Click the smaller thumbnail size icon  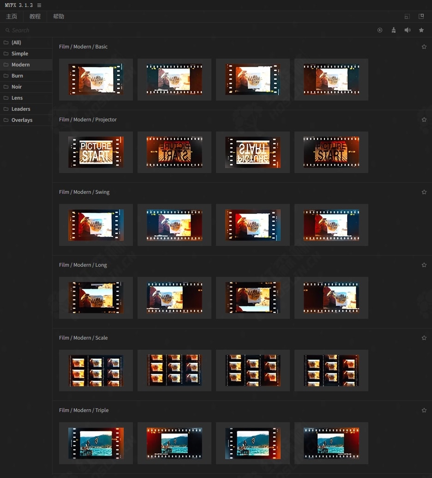pos(407,17)
